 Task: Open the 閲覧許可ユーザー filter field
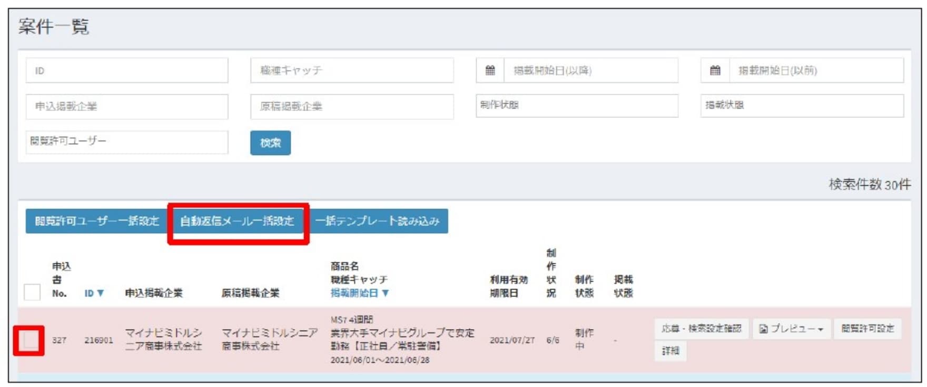(x=126, y=142)
